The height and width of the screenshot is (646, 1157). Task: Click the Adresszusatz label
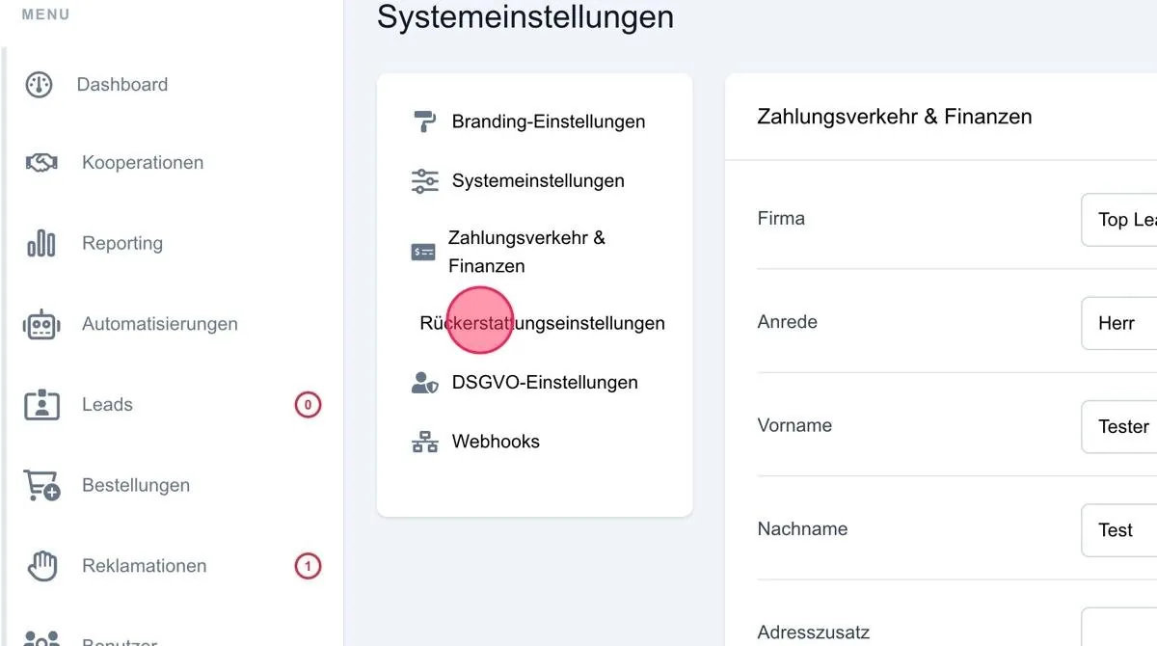pyautogui.click(x=814, y=633)
